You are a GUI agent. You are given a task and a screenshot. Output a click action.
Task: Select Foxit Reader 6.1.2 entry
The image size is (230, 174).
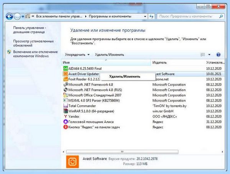point(84,79)
